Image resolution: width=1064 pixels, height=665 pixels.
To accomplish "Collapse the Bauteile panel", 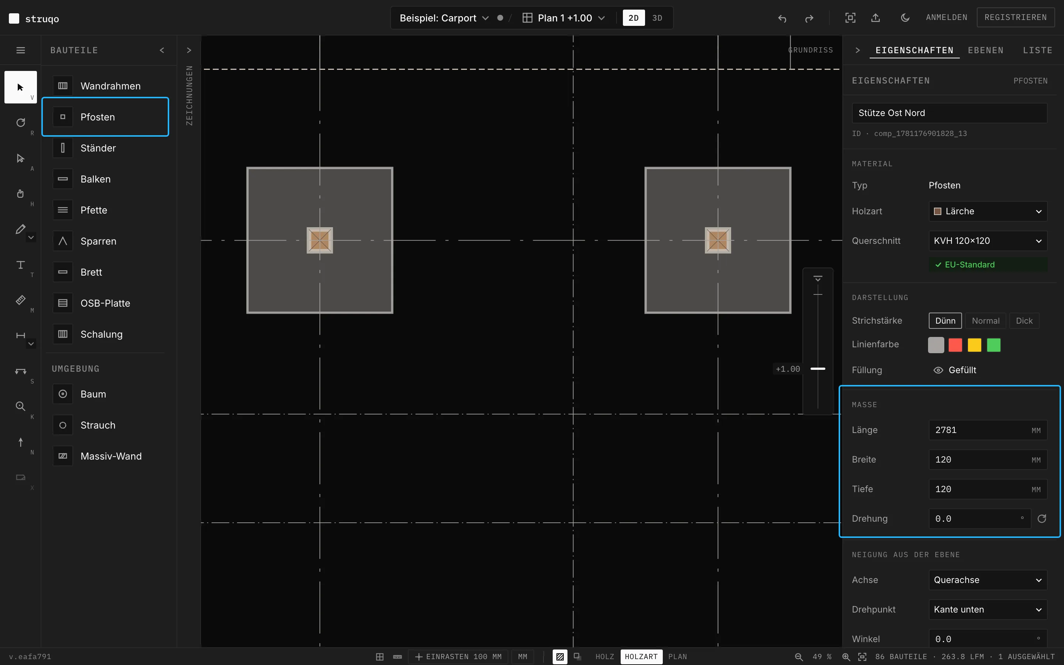I will (x=162, y=50).
